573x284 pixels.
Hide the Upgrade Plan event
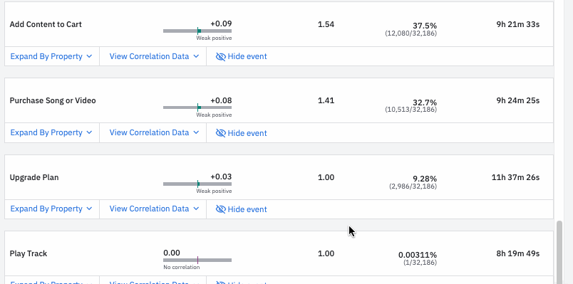coord(242,209)
